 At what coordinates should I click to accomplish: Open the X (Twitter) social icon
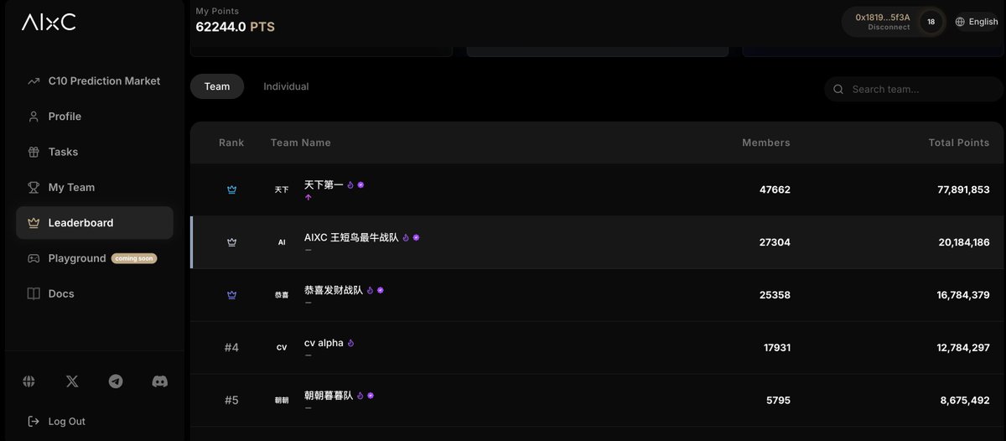point(72,381)
